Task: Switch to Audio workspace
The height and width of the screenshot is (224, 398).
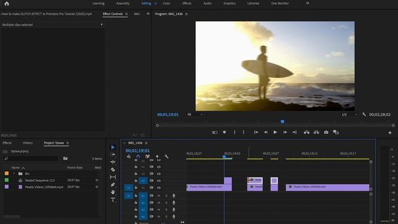Action: click(x=207, y=3)
